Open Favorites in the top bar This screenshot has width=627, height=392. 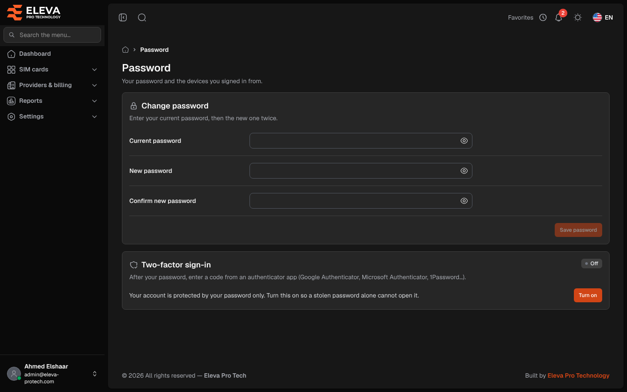coord(520,17)
